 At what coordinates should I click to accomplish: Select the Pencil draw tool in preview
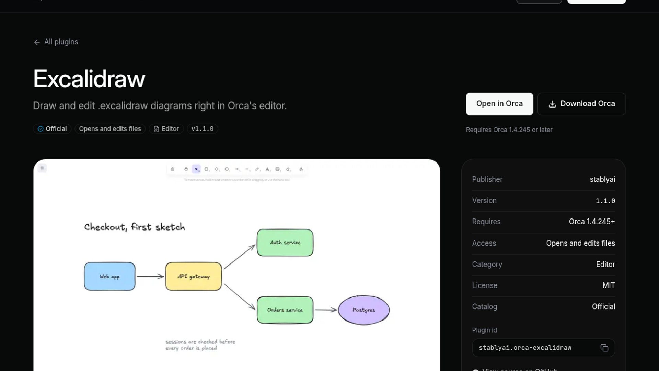point(257,169)
